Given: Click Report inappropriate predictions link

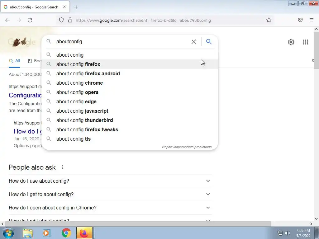Looking at the screenshot, I should tap(187, 147).
